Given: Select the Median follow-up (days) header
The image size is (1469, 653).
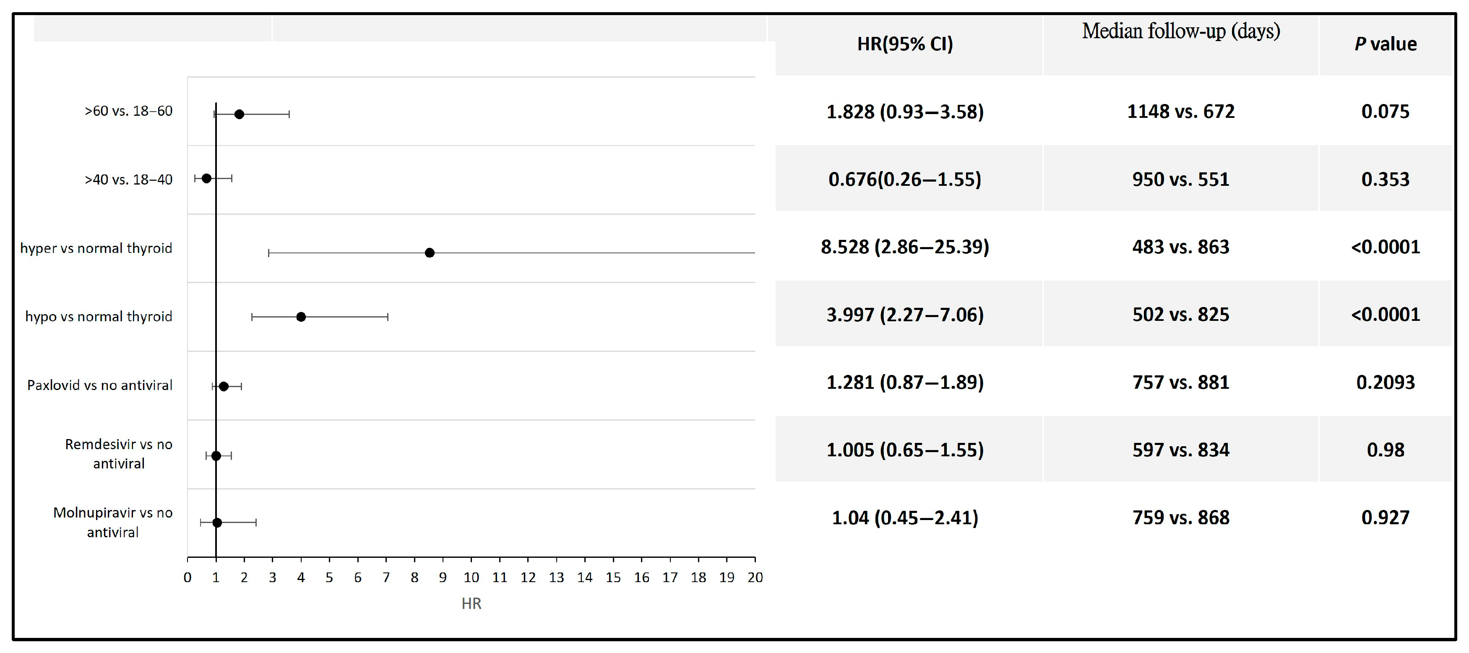Looking at the screenshot, I should click(1180, 31).
